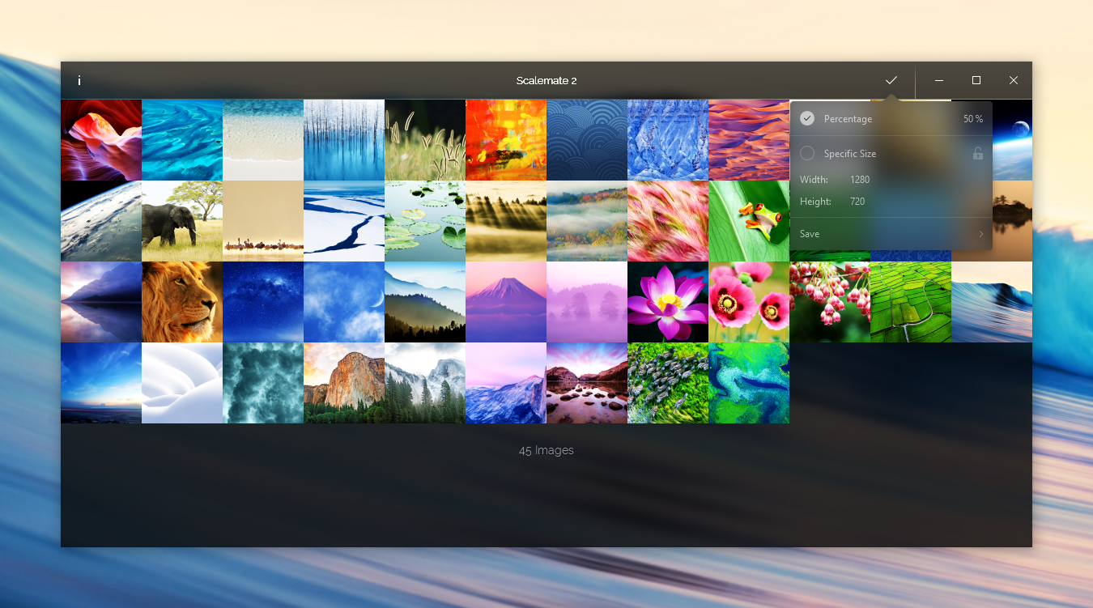Screen dimensions: 1093x608
Task: Select the elephant thumbnail
Action: [x=182, y=221]
